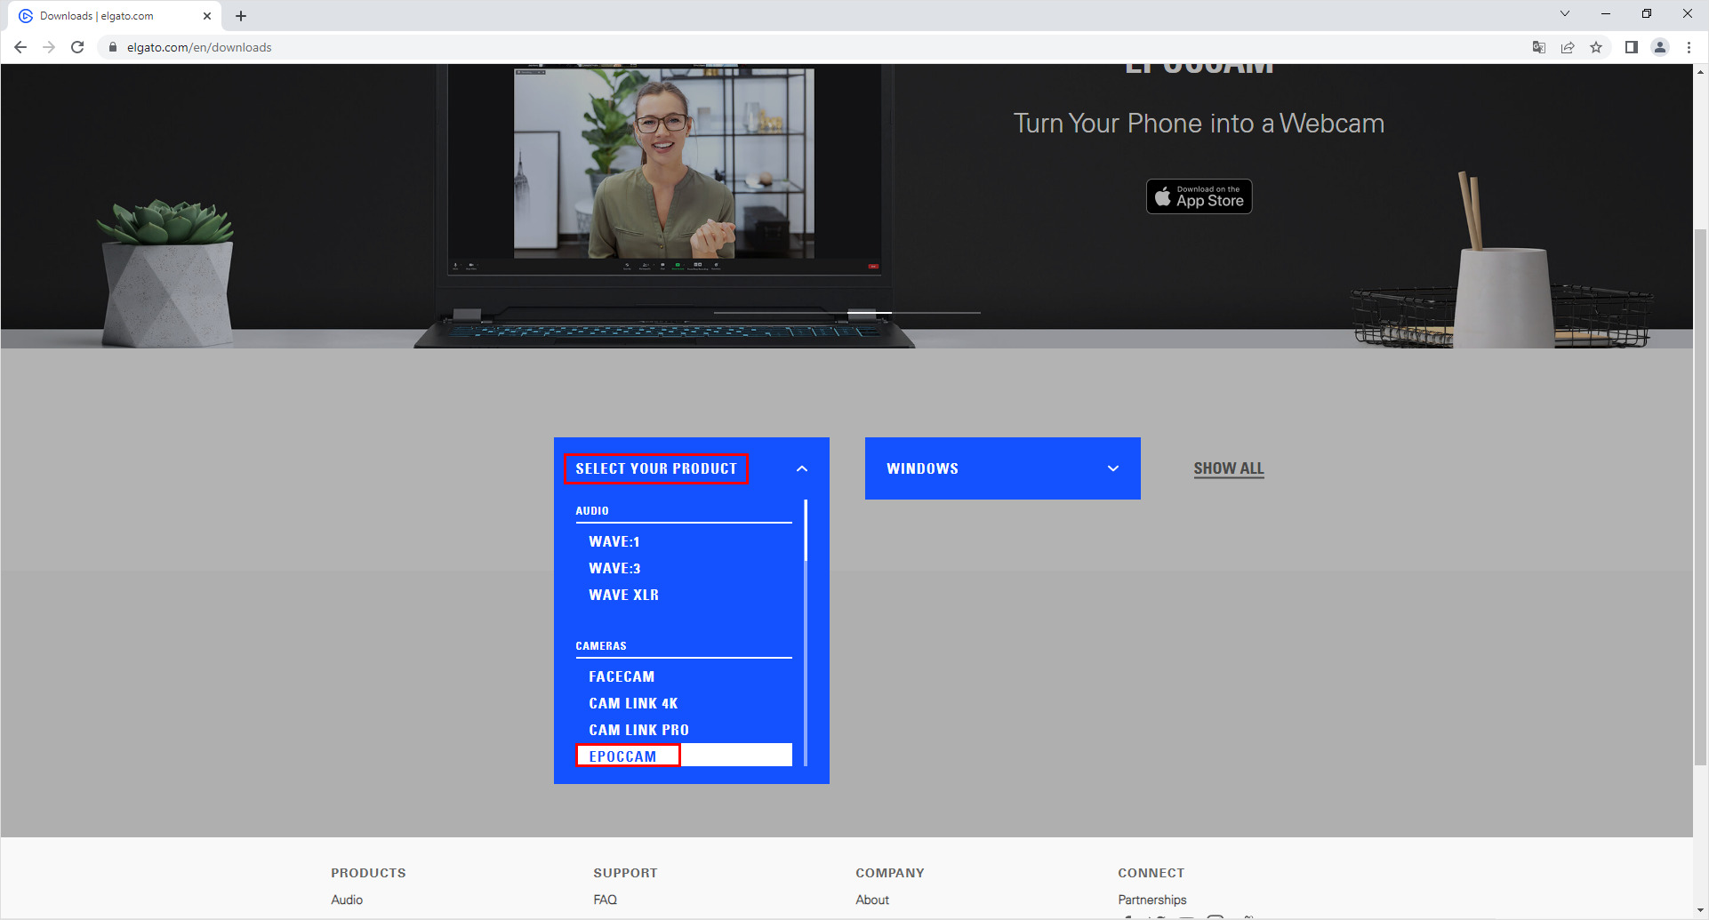The width and height of the screenshot is (1709, 920).
Task: Reload the elgato downloads page
Action: tap(77, 47)
